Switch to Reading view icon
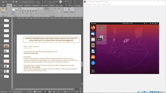The image size is (166, 93). tap(54, 92)
